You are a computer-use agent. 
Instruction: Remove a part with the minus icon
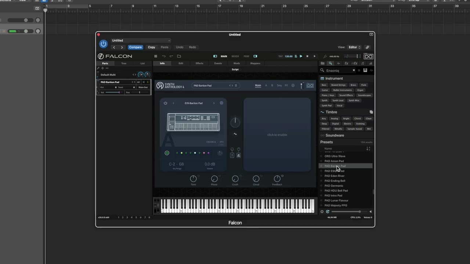[107, 68]
